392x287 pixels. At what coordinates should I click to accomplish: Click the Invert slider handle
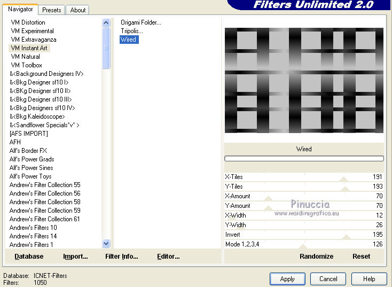click(x=347, y=237)
